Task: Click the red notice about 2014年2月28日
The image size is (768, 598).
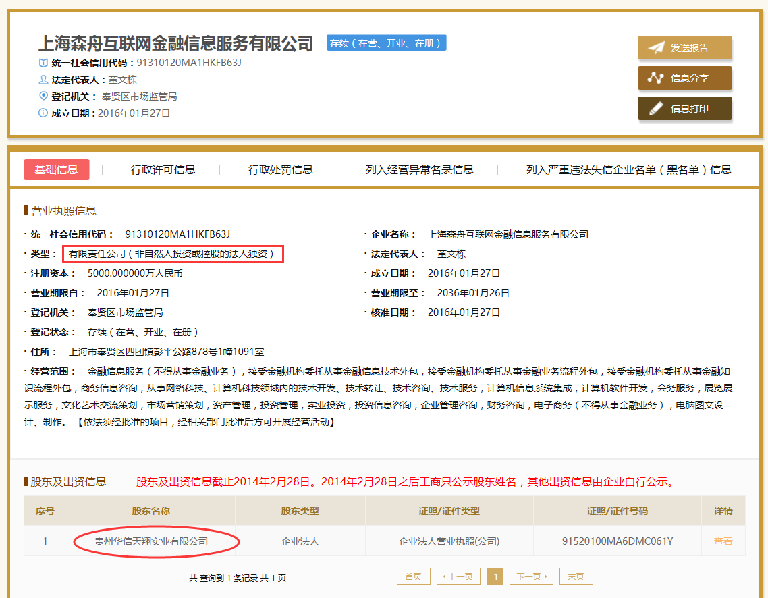Action: click(x=406, y=481)
